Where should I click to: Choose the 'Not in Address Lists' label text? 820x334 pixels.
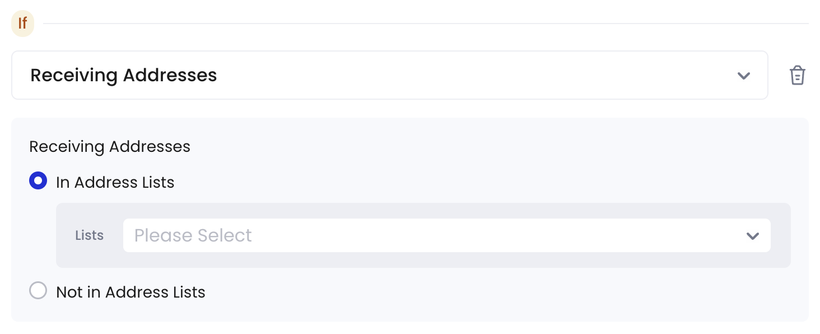[131, 292]
